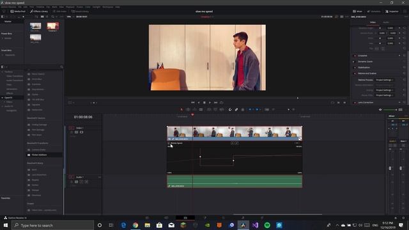Image resolution: width=409 pixels, height=230 pixels.
Task: Jump to the last frame in viewer transport
Action: (215, 103)
